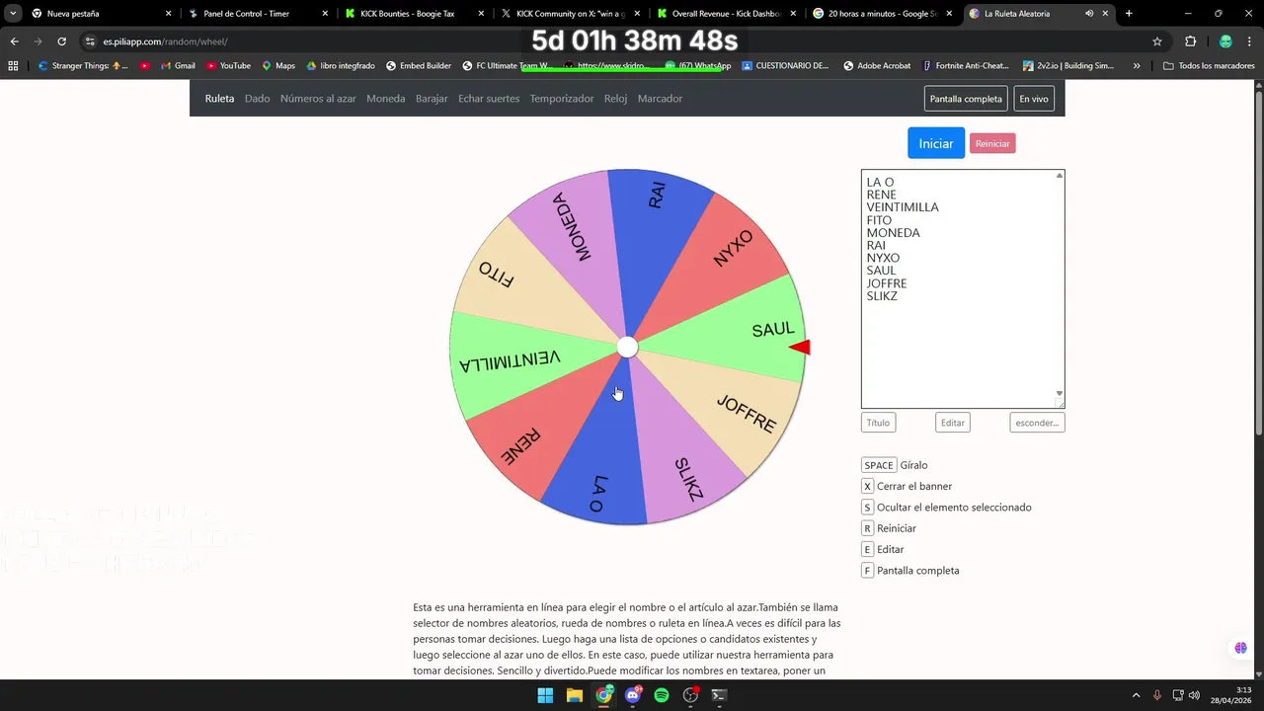The width and height of the screenshot is (1264, 711).
Task: Open File Explorer from the taskbar
Action: [575, 695]
